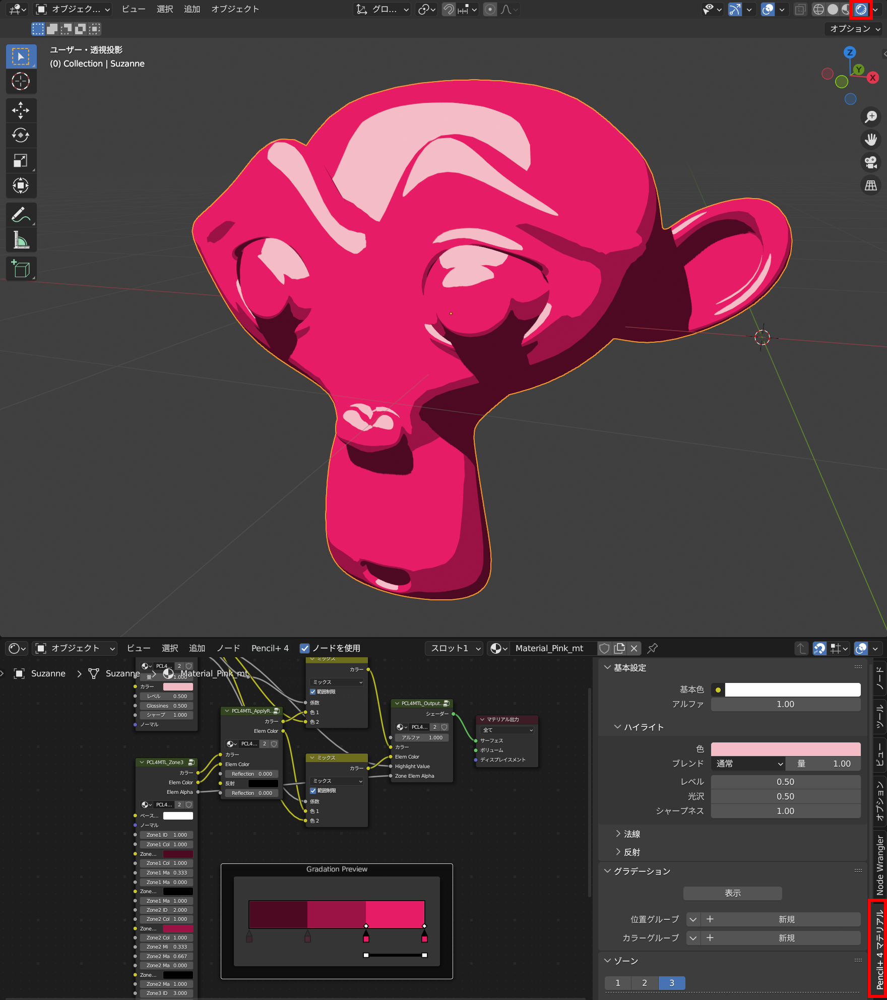887x1000 pixels.
Task: Select the 3D Cursor tool
Action: (x=21, y=81)
